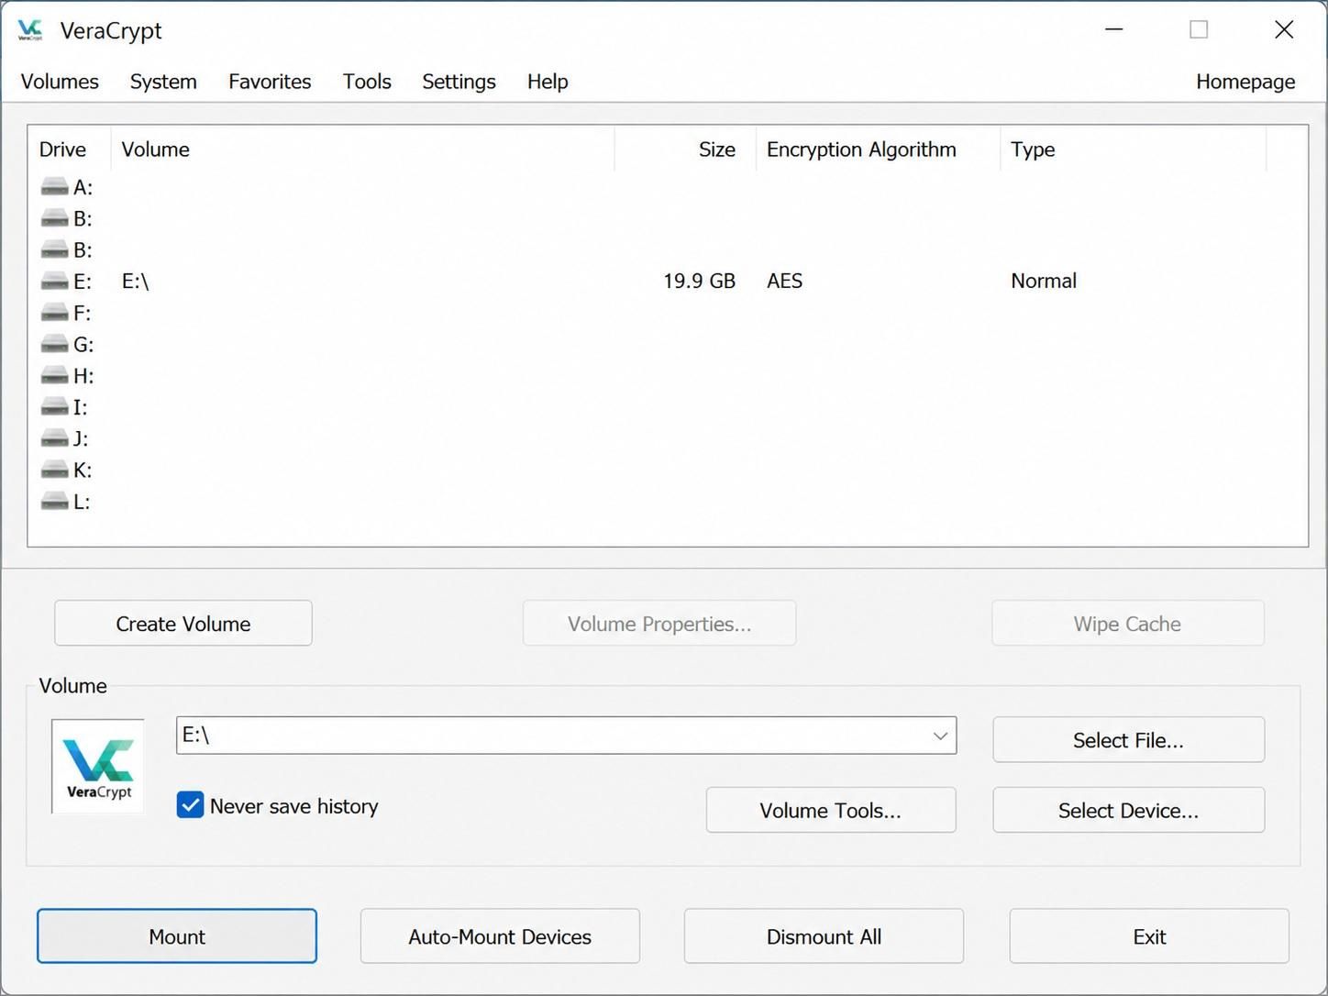Viewport: 1328px width, 996px height.
Task: Click the Volume column header
Action: pos(362,149)
